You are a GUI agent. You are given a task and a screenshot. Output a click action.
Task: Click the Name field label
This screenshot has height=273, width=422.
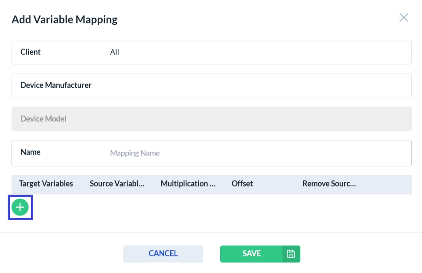pyautogui.click(x=30, y=152)
